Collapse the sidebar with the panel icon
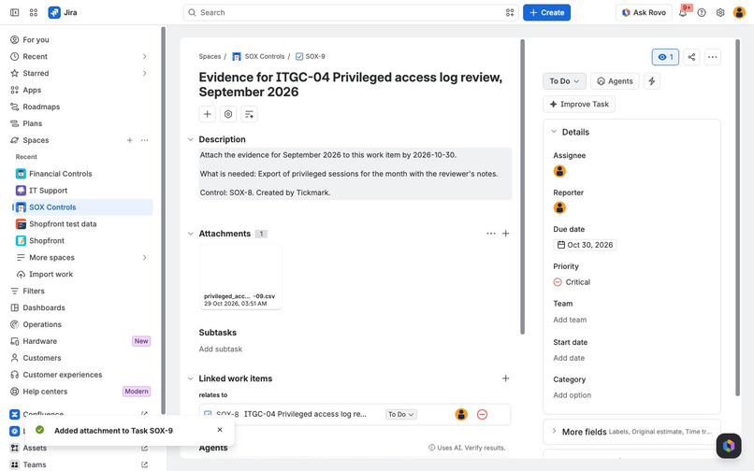The width and height of the screenshot is (754, 471). (14, 12)
